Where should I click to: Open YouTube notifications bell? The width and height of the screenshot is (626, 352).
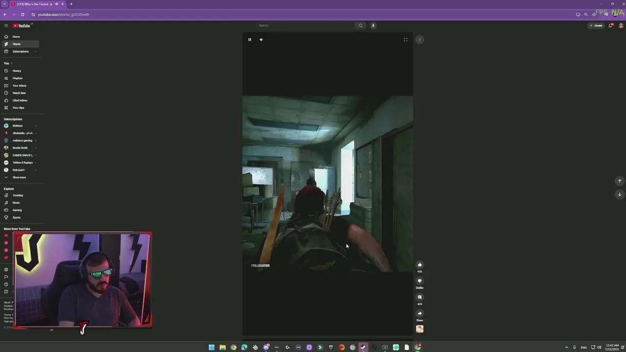tap(611, 25)
